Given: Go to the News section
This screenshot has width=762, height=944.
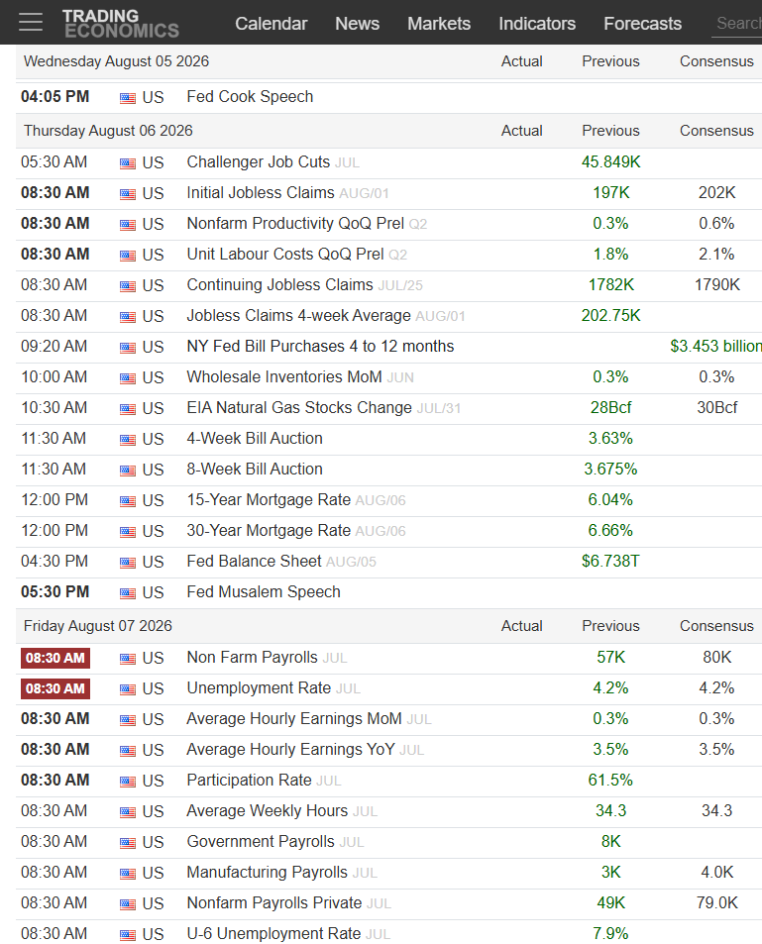Looking at the screenshot, I should (x=357, y=24).
